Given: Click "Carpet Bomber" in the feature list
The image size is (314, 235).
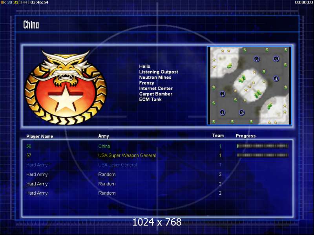Looking at the screenshot, I should pos(155,94).
